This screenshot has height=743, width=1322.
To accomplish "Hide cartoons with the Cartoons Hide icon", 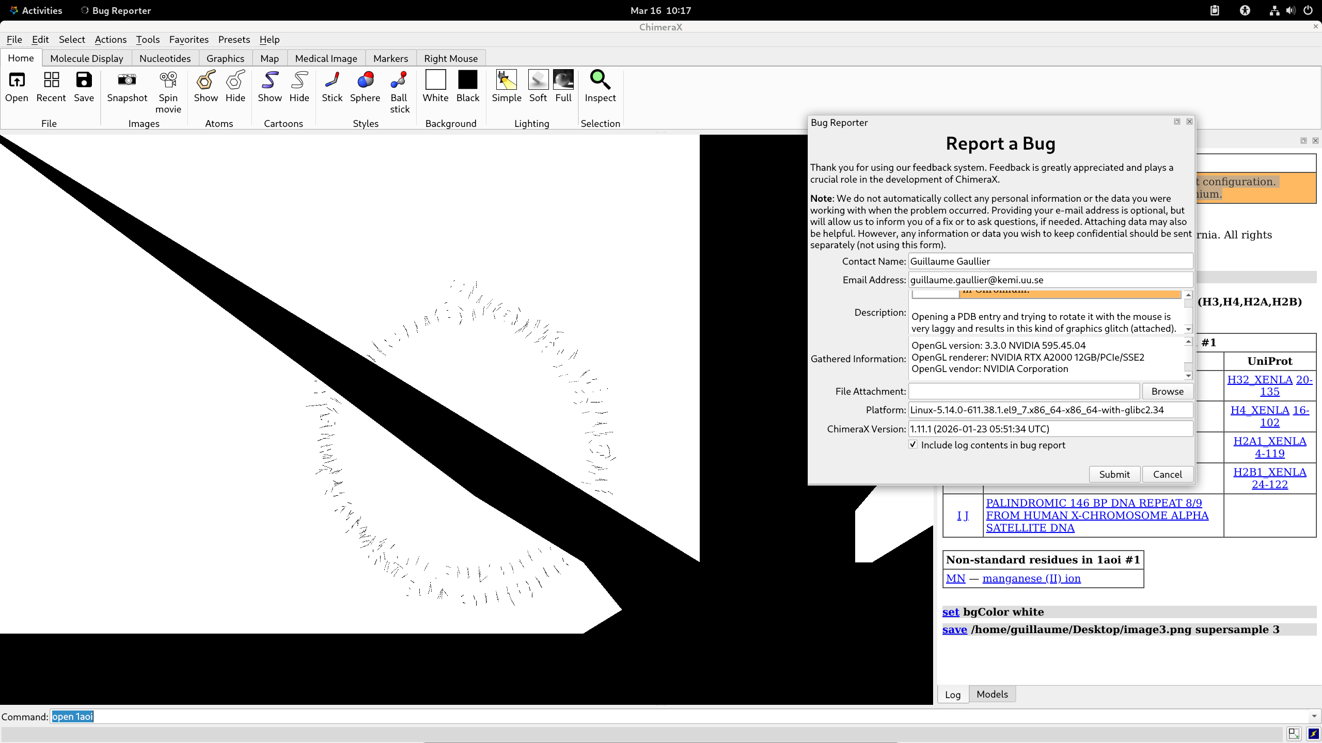I will [299, 80].
